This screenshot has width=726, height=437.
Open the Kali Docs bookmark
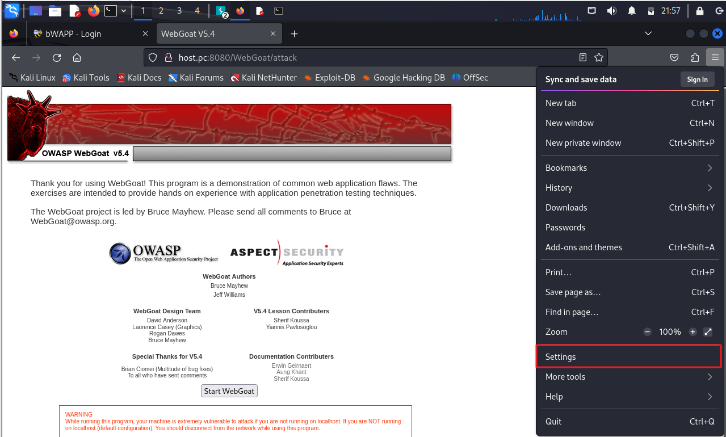(x=139, y=78)
